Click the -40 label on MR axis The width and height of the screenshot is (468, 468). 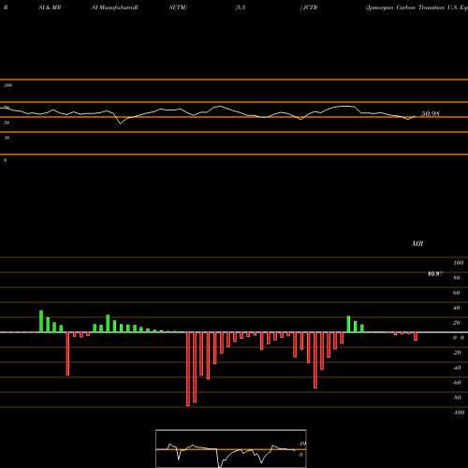(x=457, y=368)
